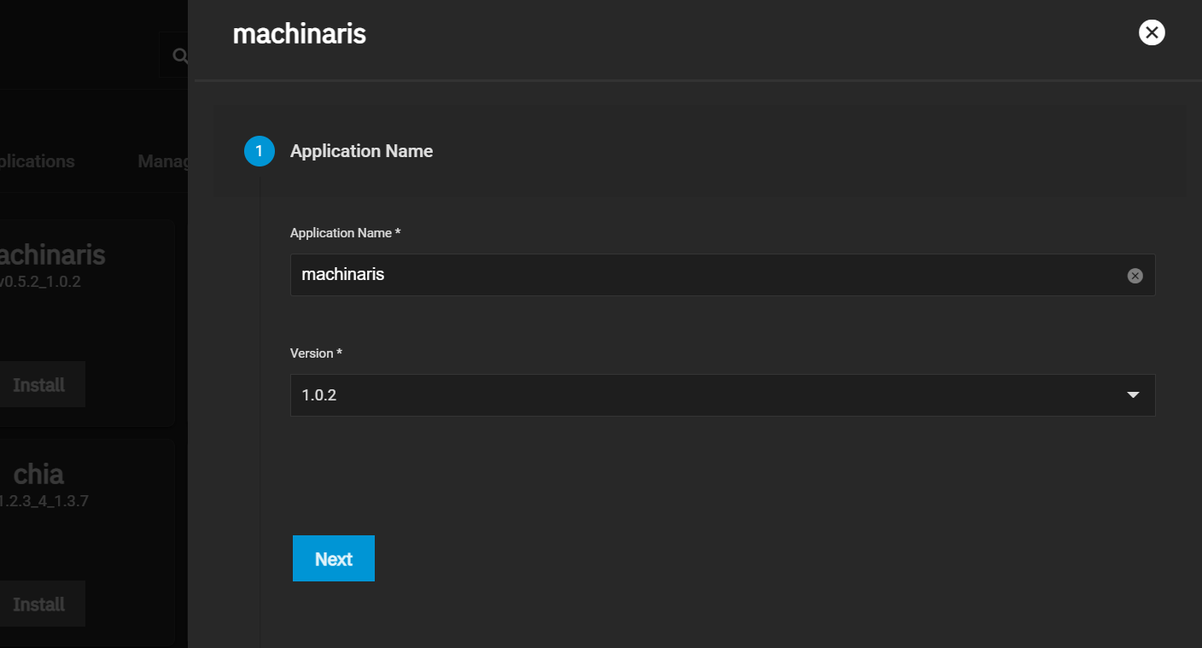The width and height of the screenshot is (1202, 648).
Task: Click the chia version text 1.2.3_4_1.3.7
Action: 44,501
